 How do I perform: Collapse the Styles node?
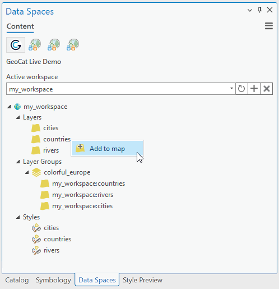(18, 217)
